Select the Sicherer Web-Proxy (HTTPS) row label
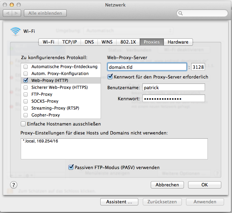This screenshot has width=232, height=213. point(59,87)
